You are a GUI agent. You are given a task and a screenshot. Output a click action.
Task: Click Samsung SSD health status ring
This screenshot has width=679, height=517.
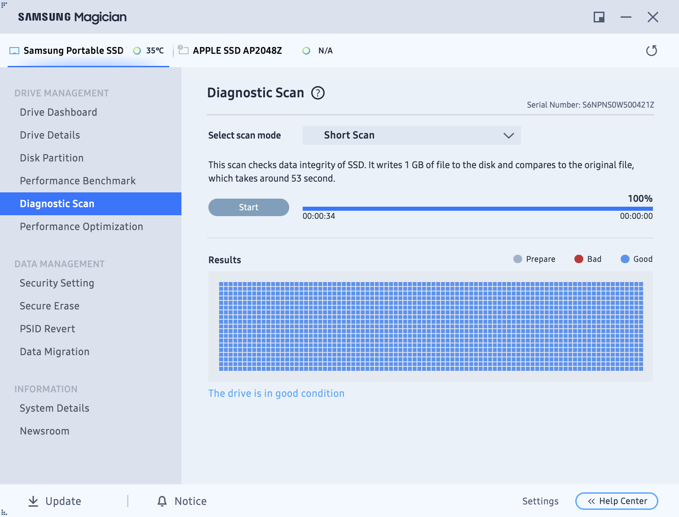137,51
